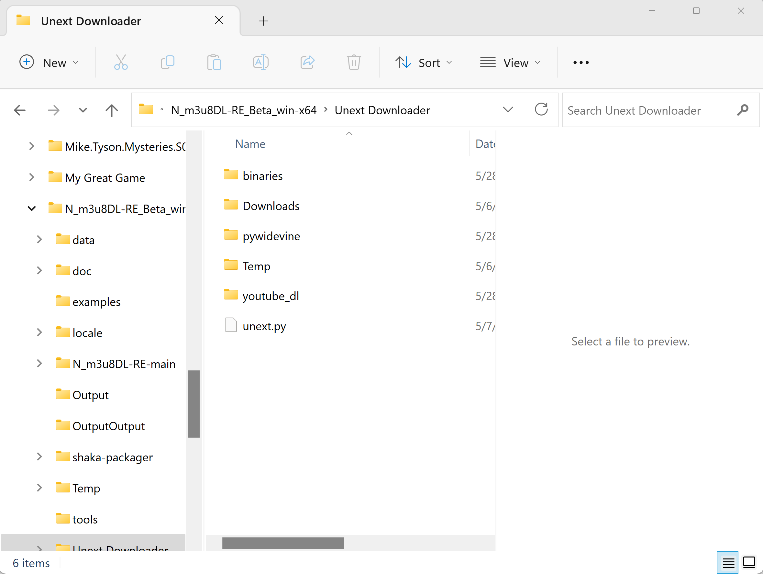Click the Search Unext Downloader field
The width and height of the screenshot is (763, 574).
[x=648, y=110]
